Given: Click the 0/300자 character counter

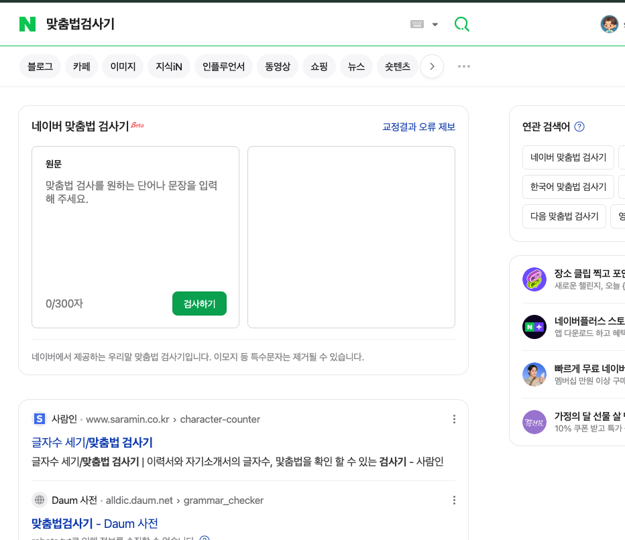Looking at the screenshot, I should pos(64,304).
